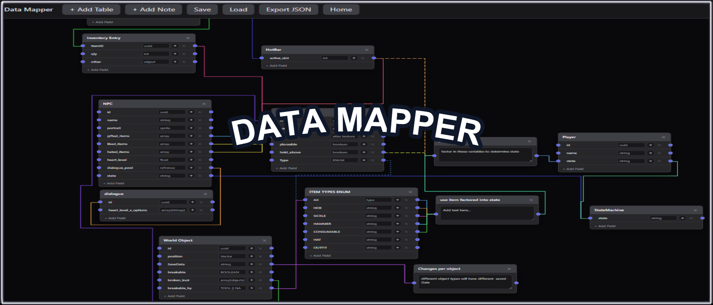The image size is (713, 305).
Task: Click the 'different object types' note text
Action: point(465,282)
